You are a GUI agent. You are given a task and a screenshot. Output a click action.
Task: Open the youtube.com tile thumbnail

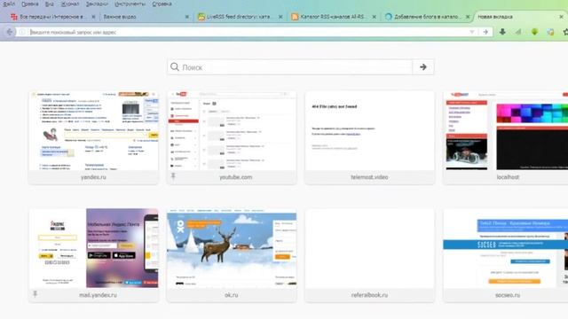pos(232,130)
